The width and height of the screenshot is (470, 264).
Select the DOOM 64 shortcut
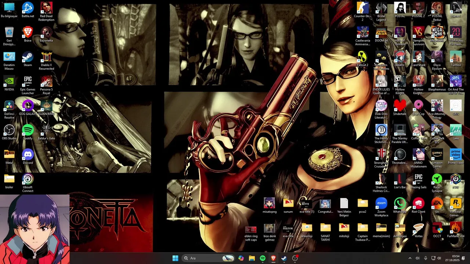pos(381,35)
